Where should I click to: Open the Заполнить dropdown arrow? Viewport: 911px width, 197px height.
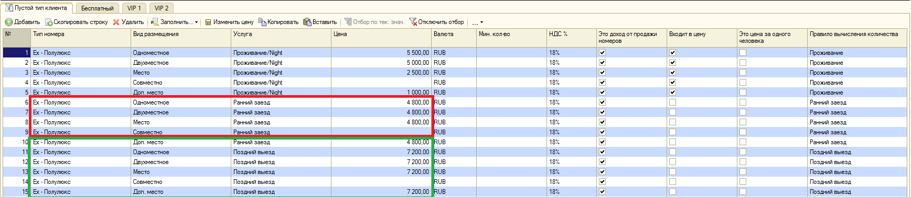click(197, 22)
